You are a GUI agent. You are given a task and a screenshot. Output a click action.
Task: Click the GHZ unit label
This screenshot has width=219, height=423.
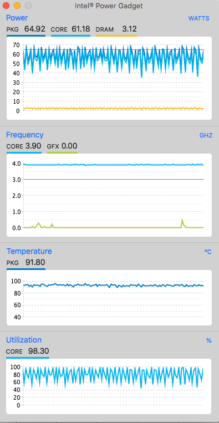pyautogui.click(x=206, y=135)
